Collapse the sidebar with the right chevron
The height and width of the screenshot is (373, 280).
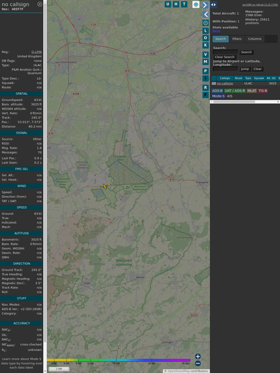coord(205,5)
